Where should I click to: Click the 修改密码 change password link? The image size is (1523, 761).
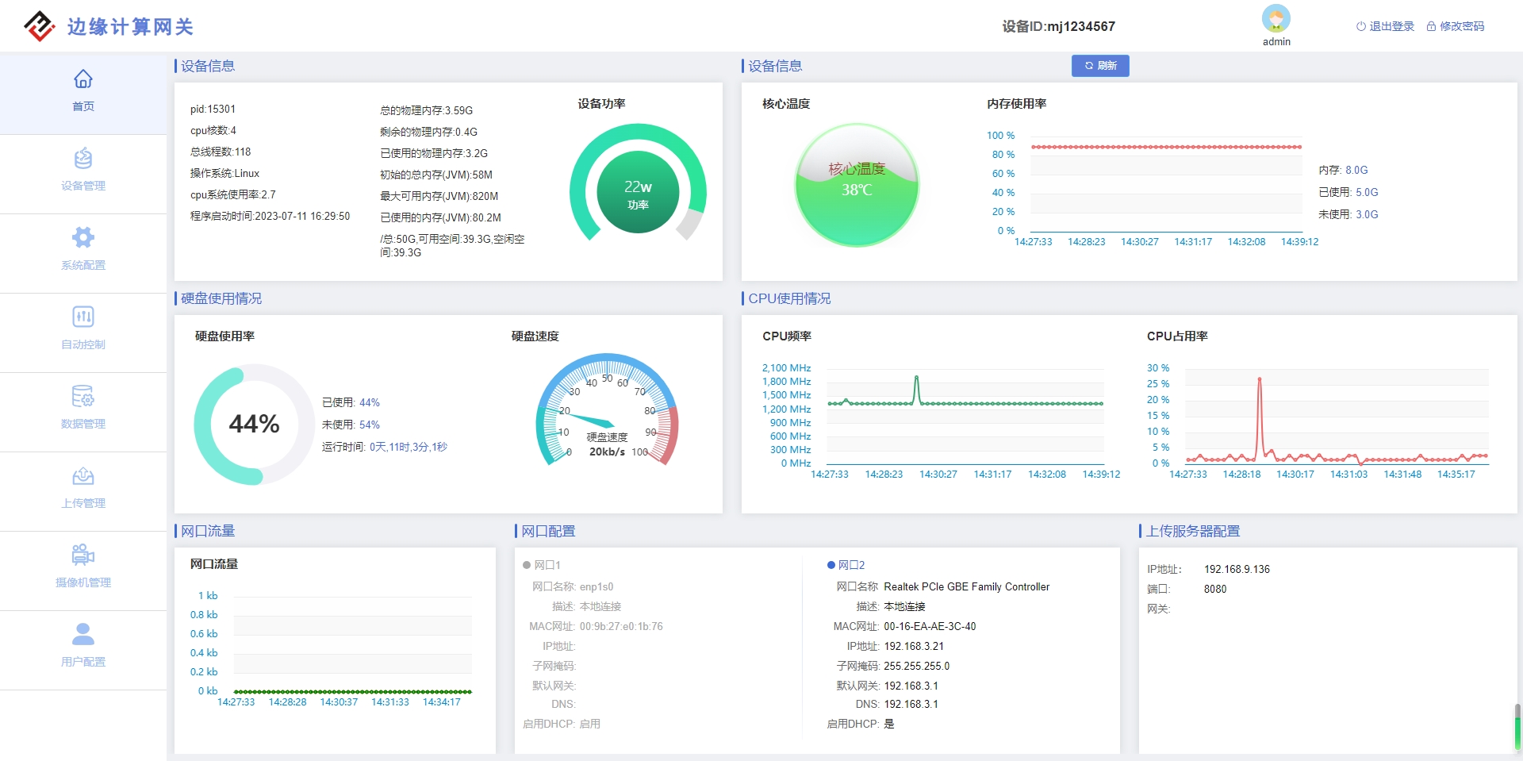coord(1456,26)
